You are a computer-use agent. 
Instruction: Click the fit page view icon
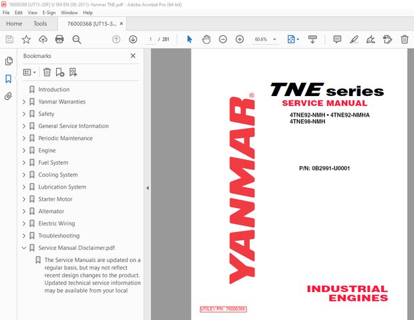coord(291,39)
